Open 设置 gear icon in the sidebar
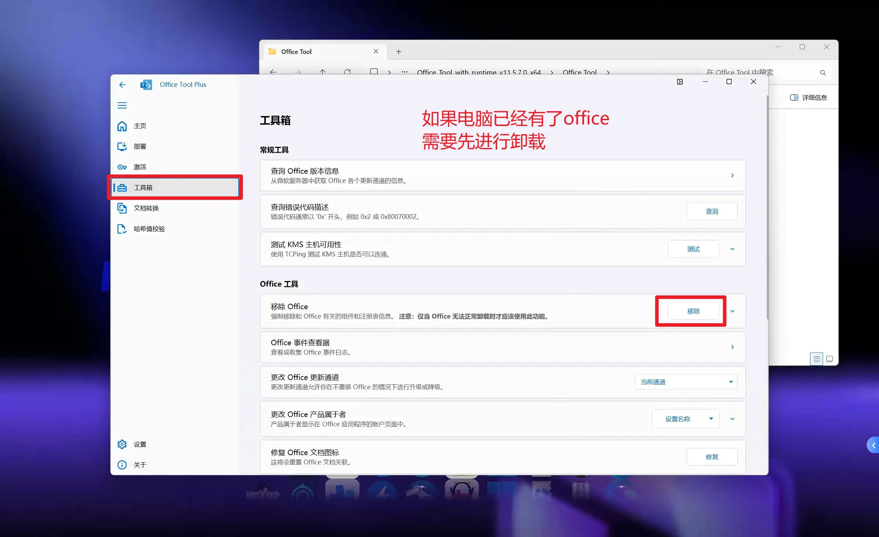The height and width of the screenshot is (537, 879). (x=122, y=444)
